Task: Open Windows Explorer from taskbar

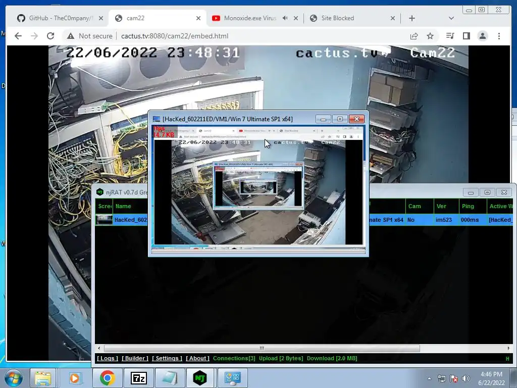Action: point(43,378)
